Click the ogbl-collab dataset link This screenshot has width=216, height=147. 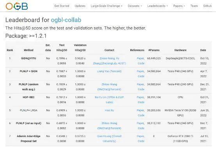66,20
